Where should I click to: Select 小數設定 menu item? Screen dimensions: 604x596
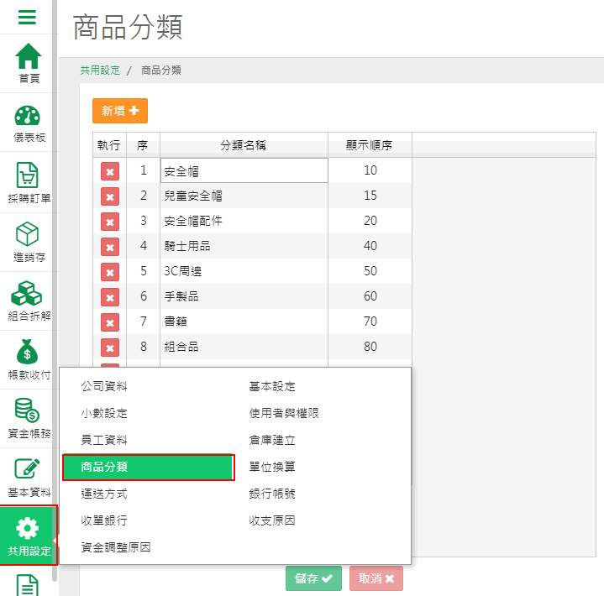point(104,413)
